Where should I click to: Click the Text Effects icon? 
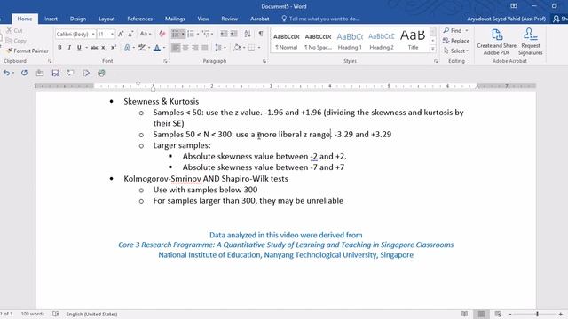pyautogui.click(x=127, y=47)
